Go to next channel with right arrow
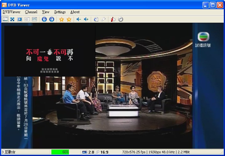The image size is (225, 156). 52,19
